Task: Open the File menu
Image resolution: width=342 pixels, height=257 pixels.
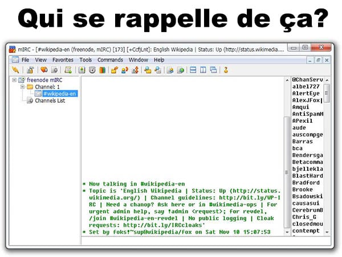Action: [x=25, y=59]
